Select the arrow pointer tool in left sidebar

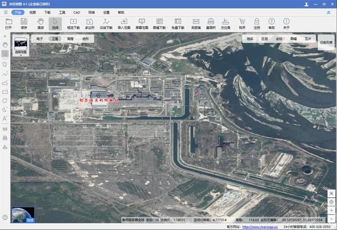point(5,54)
